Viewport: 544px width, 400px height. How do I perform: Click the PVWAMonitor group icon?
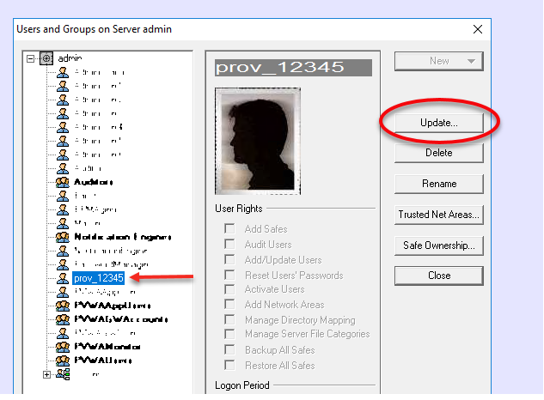click(63, 347)
